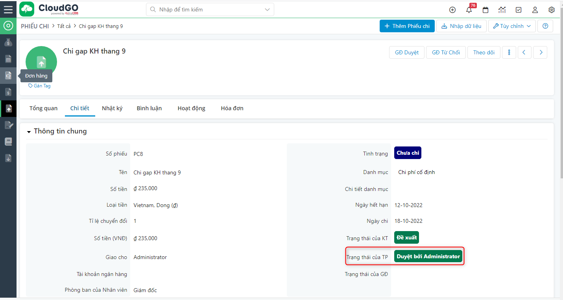The width and height of the screenshot is (563, 300).
Task: Switch to the Hóa đơn tab
Action: tap(232, 108)
